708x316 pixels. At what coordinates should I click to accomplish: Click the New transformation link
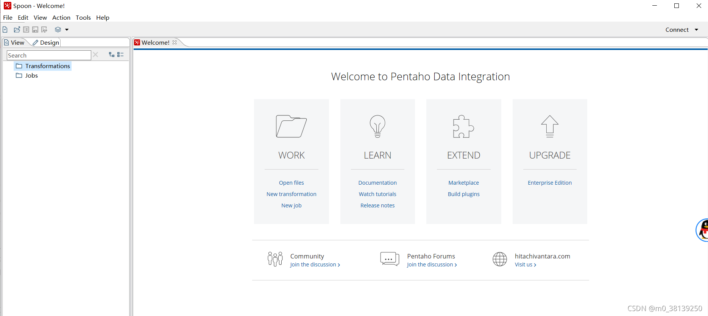[x=292, y=194]
